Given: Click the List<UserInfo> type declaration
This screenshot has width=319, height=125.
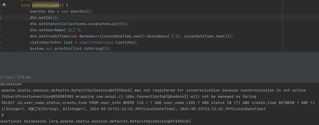Looking at the screenshot, I should click(45, 43).
